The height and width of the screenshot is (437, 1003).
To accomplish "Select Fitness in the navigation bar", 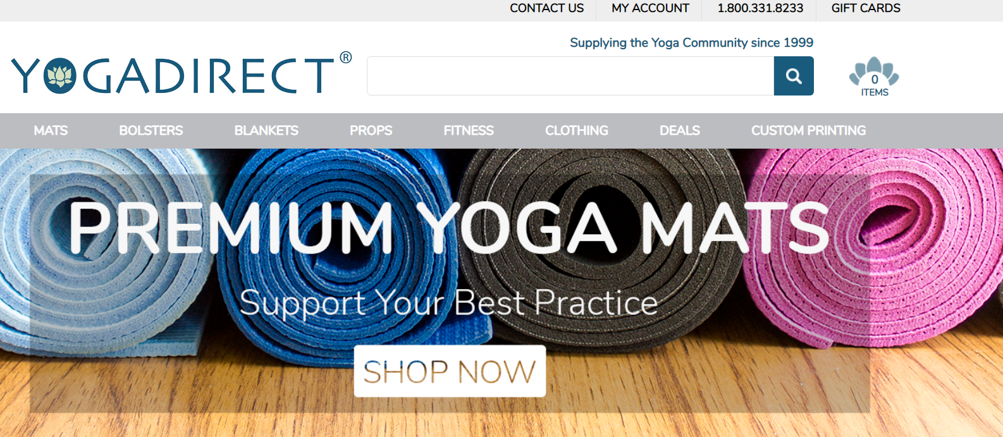I will click(469, 130).
